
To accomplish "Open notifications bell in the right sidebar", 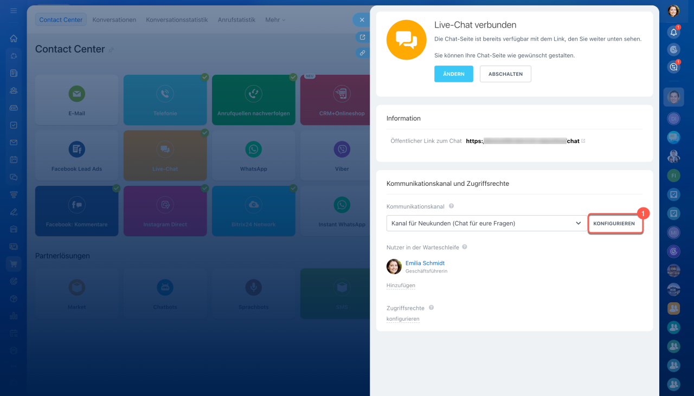I will pyautogui.click(x=673, y=33).
